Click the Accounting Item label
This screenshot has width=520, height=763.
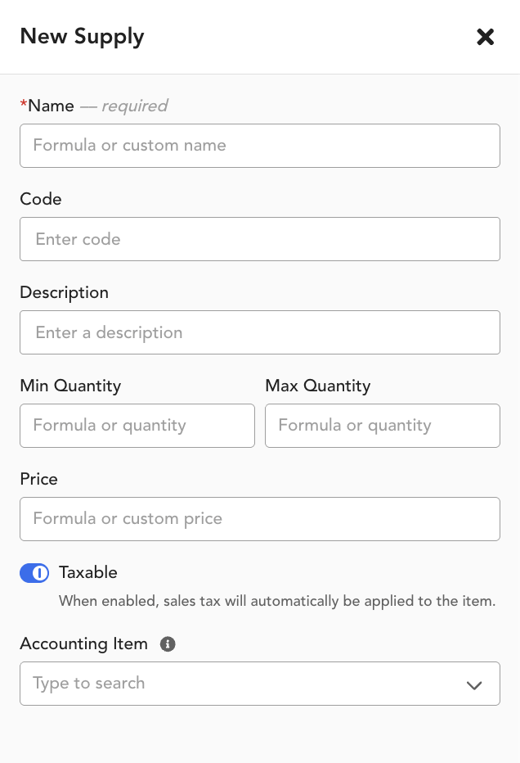pos(83,643)
